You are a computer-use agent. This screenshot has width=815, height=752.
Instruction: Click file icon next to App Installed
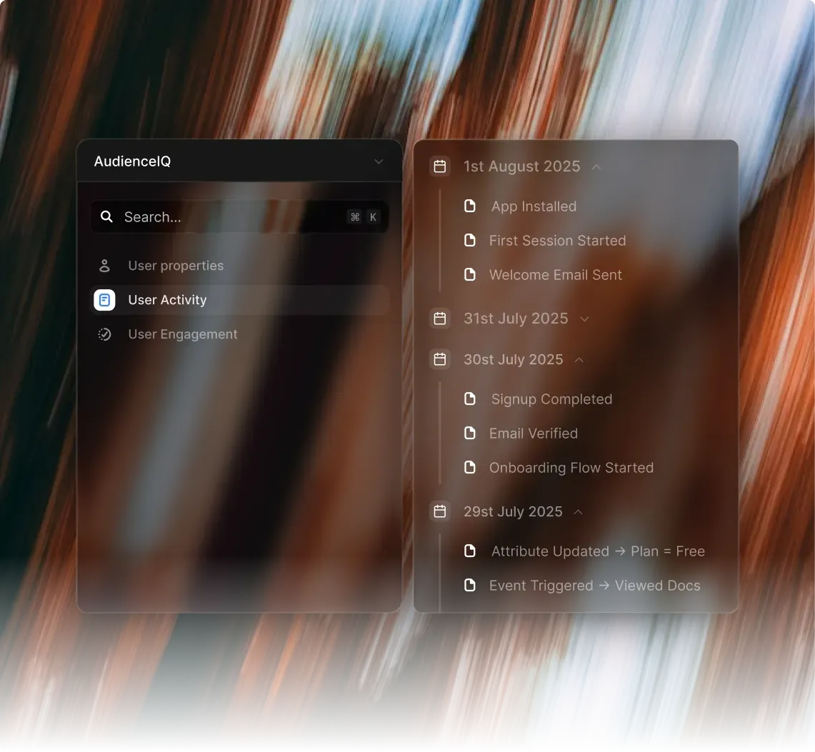tap(470, 206)
